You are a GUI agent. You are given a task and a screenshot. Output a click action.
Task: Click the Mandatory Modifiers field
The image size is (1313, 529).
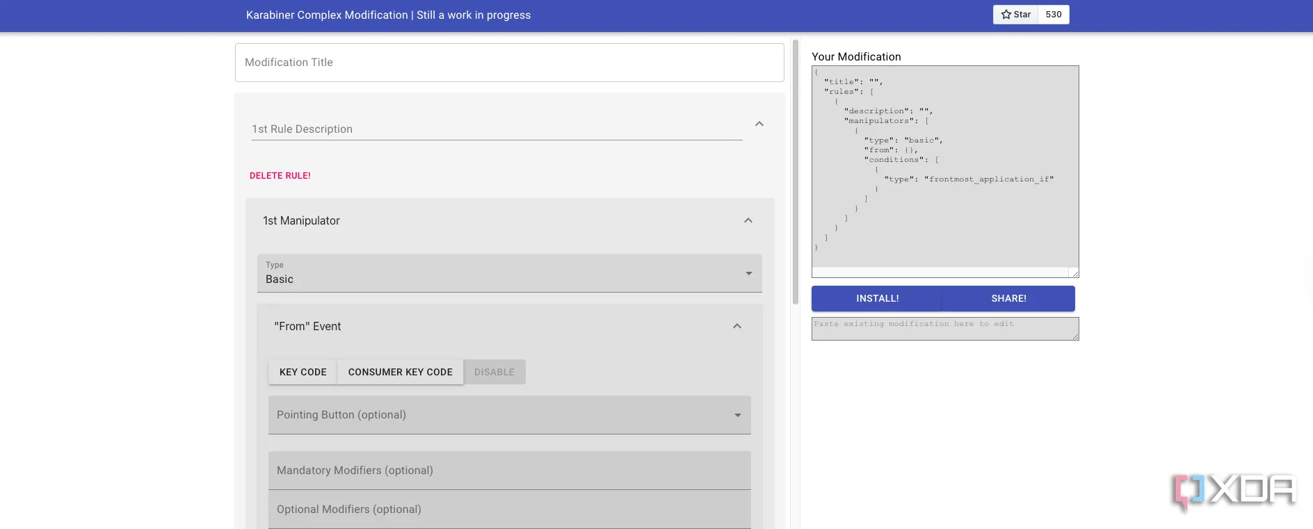click(x=509, y=471)
